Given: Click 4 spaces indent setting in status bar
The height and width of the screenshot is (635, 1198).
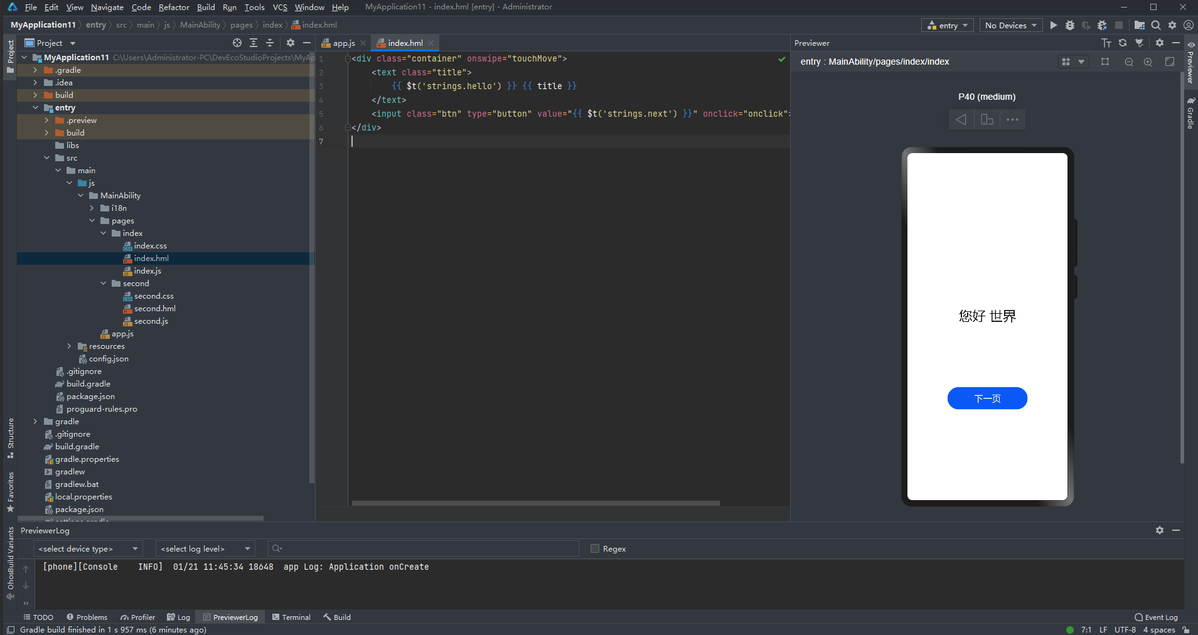Looking at the screenshot, I should (x=1159, y=629).
